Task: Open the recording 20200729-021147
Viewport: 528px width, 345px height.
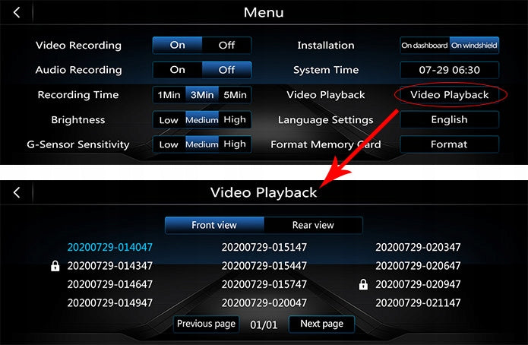Action: 418,303
